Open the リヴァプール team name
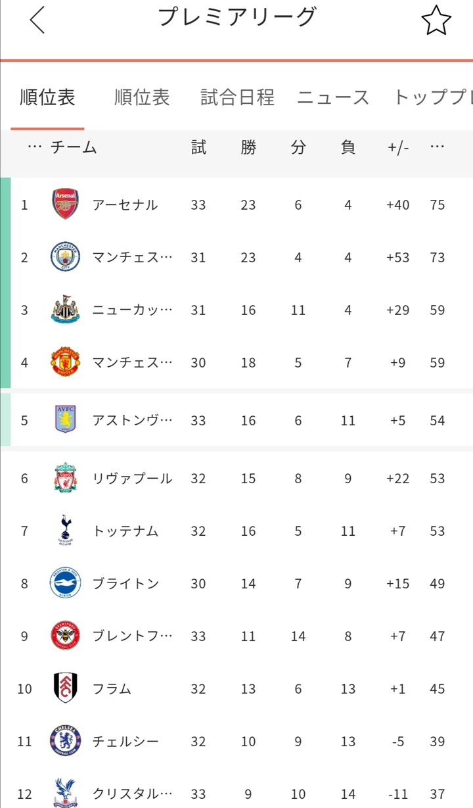473x808 pixels. click(x=132, y=479)
